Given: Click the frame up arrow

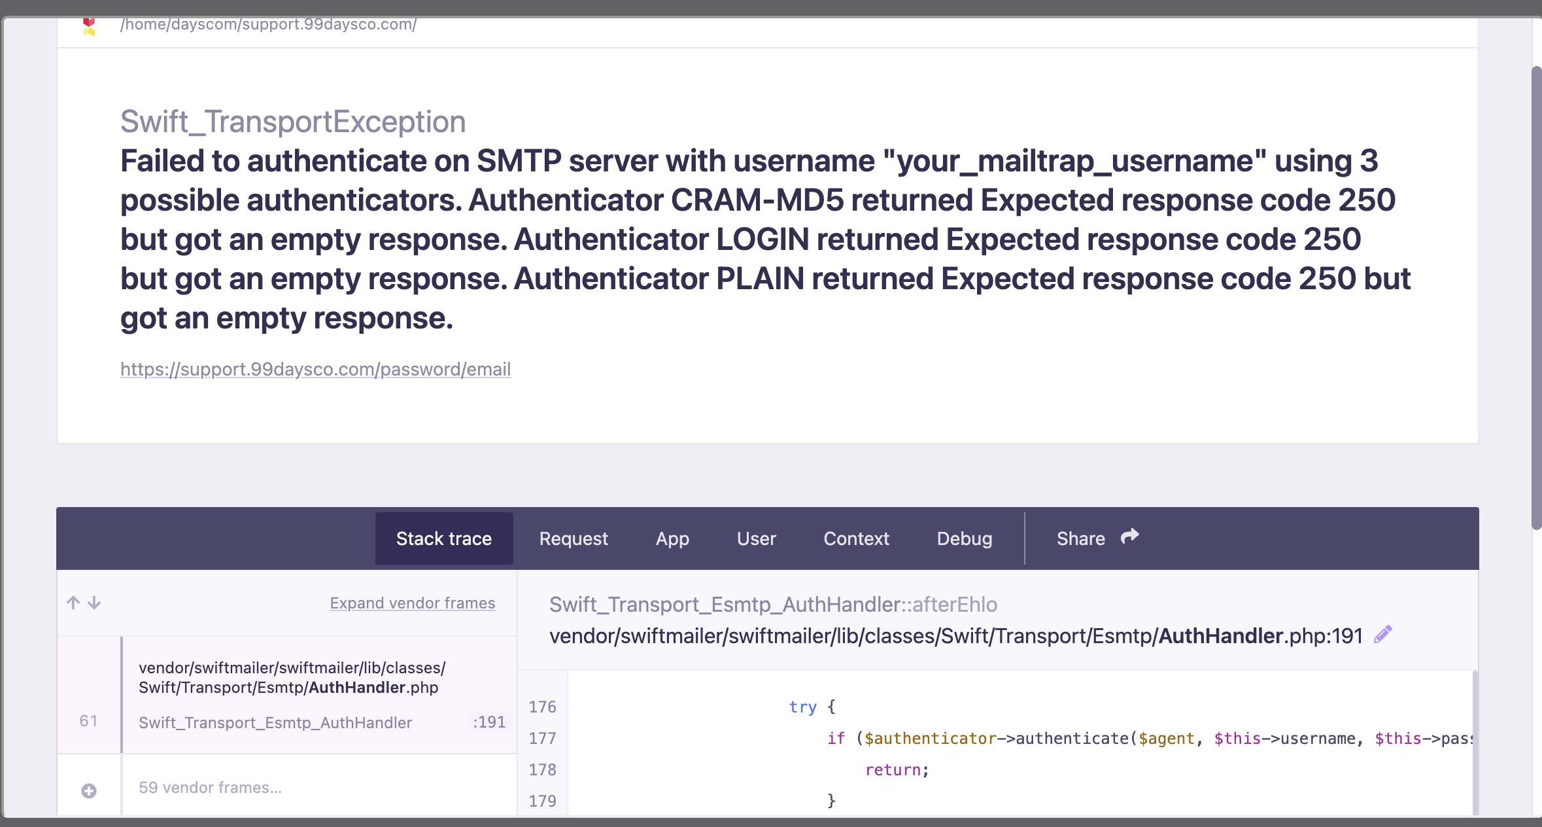Looking at the screenshot, I should coord(73,603).
